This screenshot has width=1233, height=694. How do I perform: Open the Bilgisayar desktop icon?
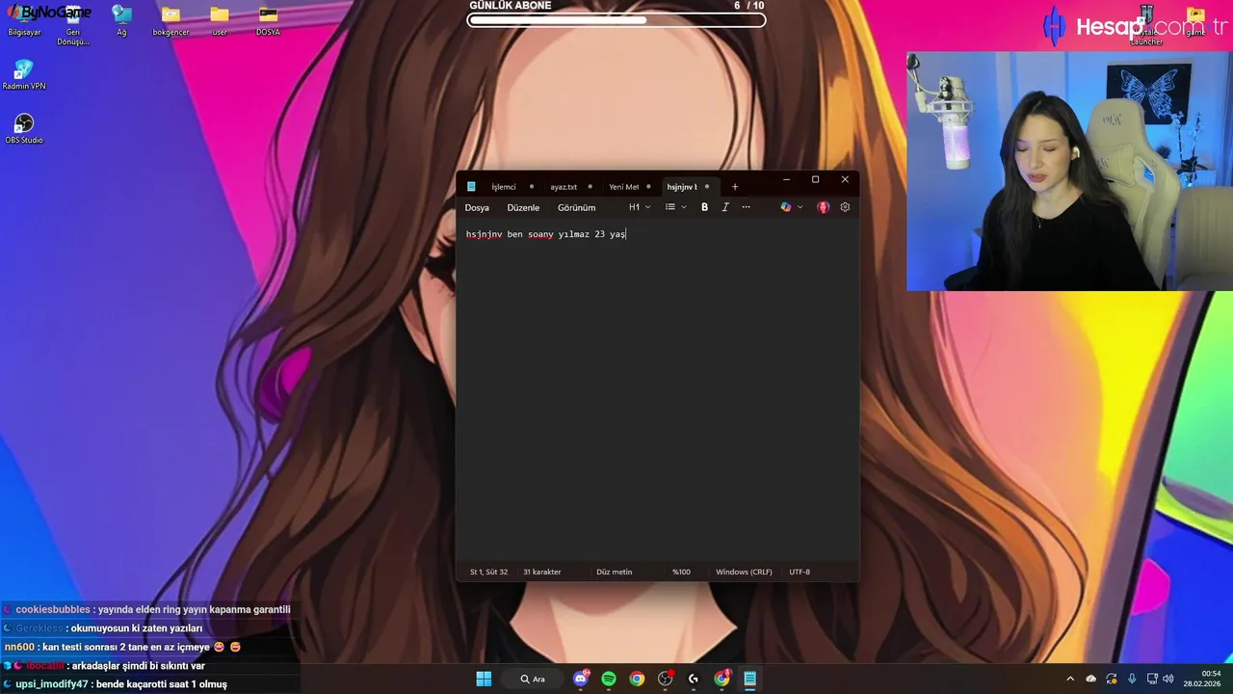pos(24,21)
